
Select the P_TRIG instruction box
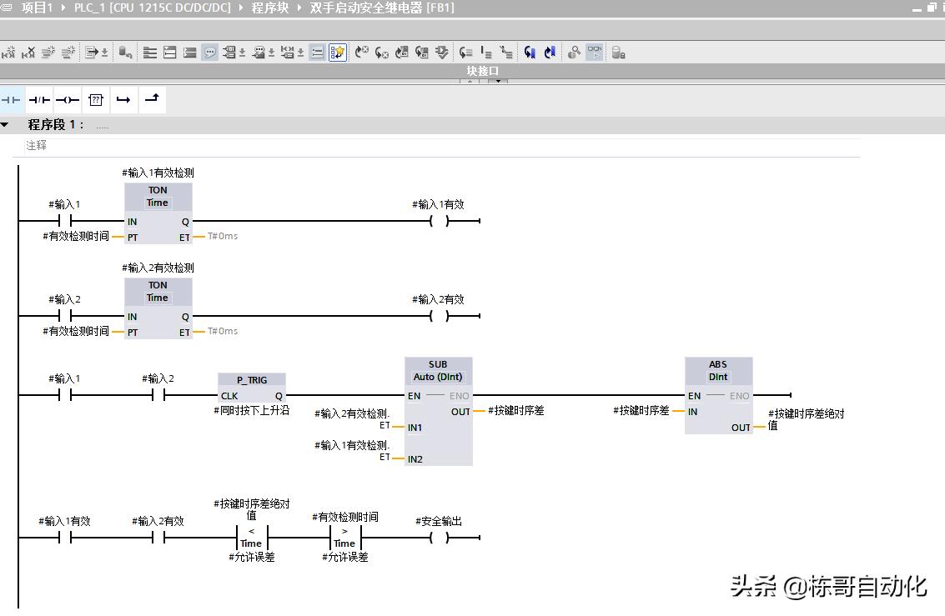click(252, 388)
